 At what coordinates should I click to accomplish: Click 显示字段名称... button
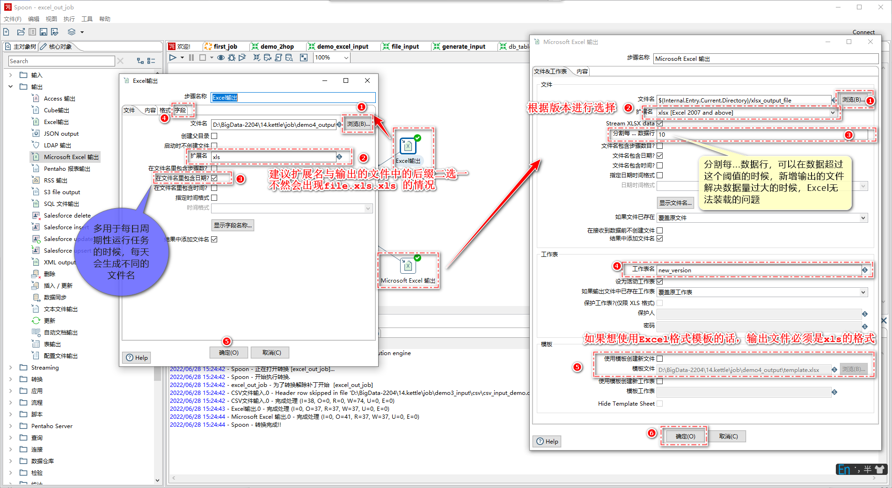tap(233, 226)
